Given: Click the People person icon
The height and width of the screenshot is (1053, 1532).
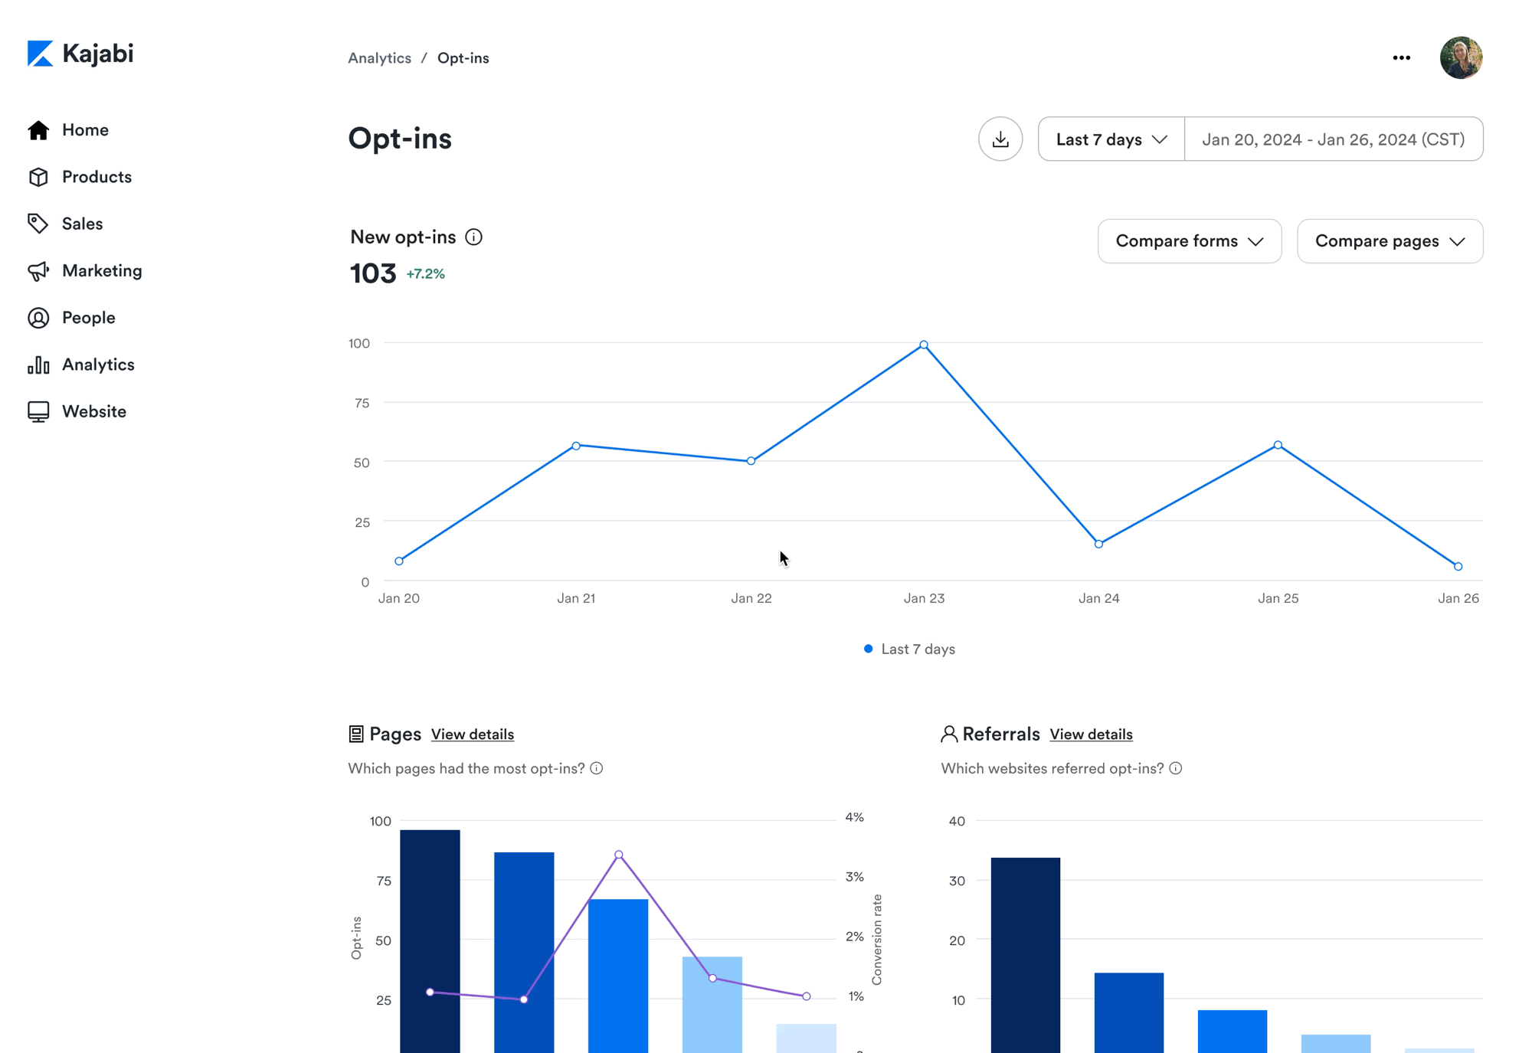Looking at the screenshot, I should point(38,318).
